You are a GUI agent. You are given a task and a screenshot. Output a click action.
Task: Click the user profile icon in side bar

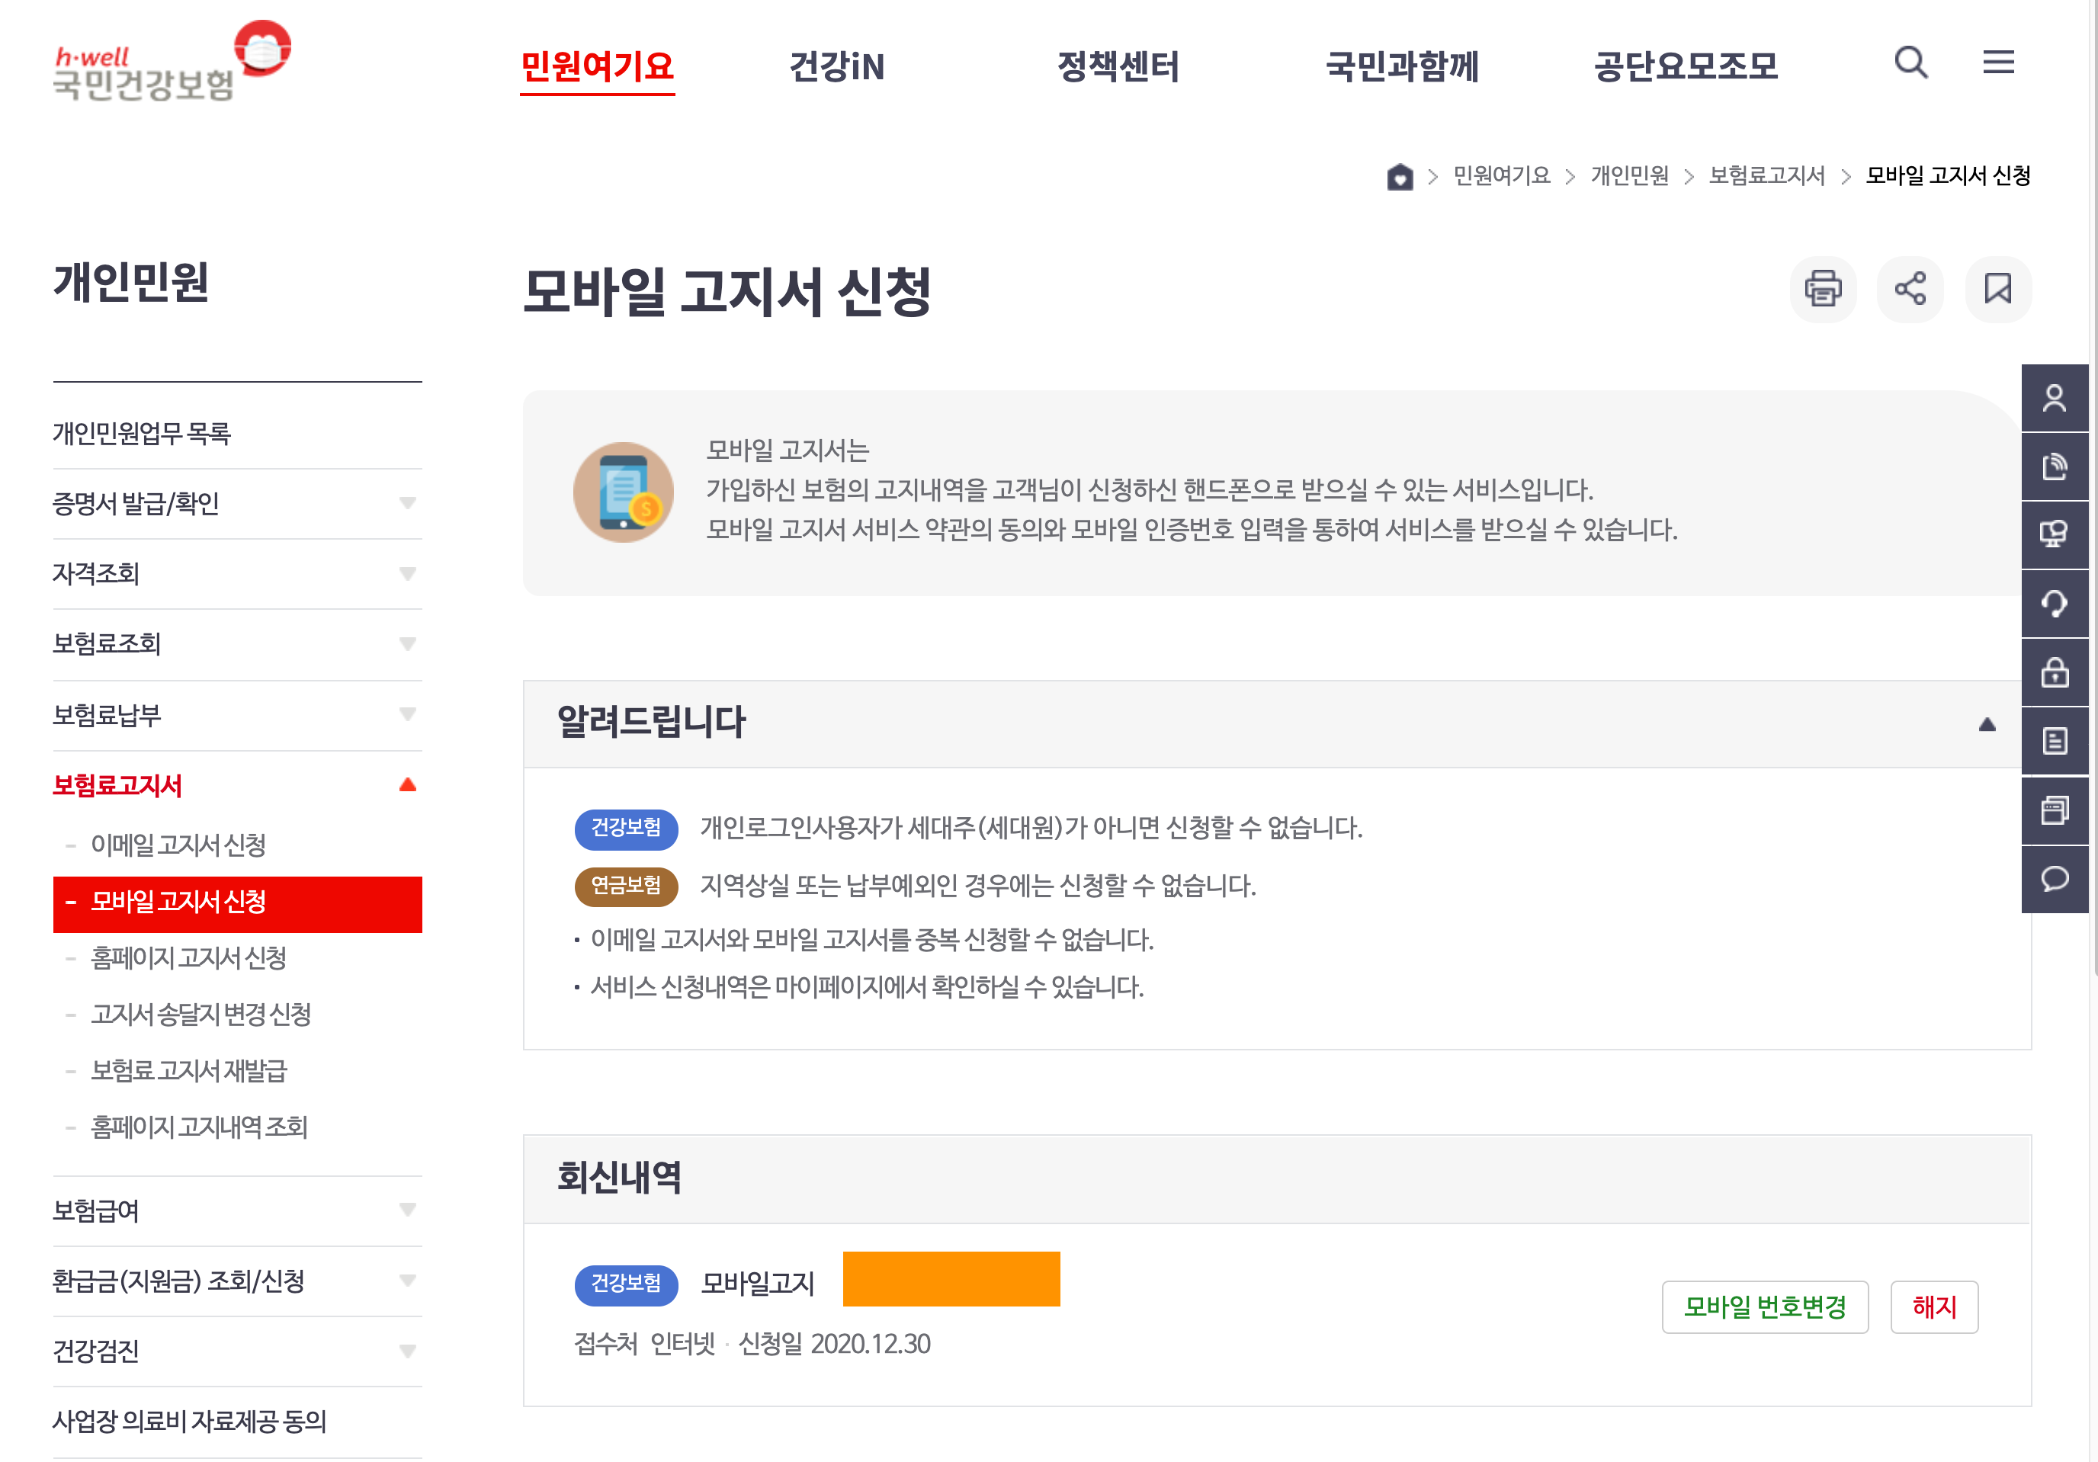coord(2054,399)
